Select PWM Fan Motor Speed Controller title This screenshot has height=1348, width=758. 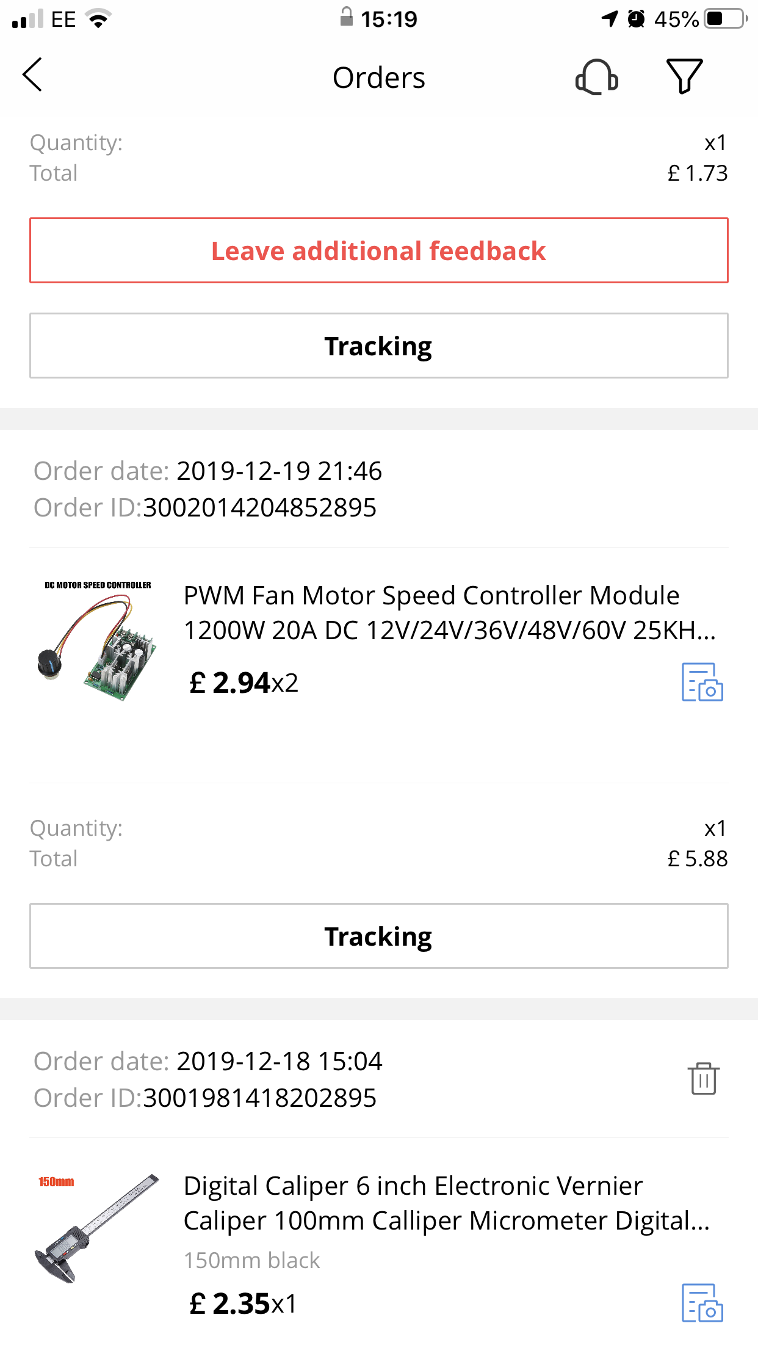pyautogui.click(x=449, y=612)
